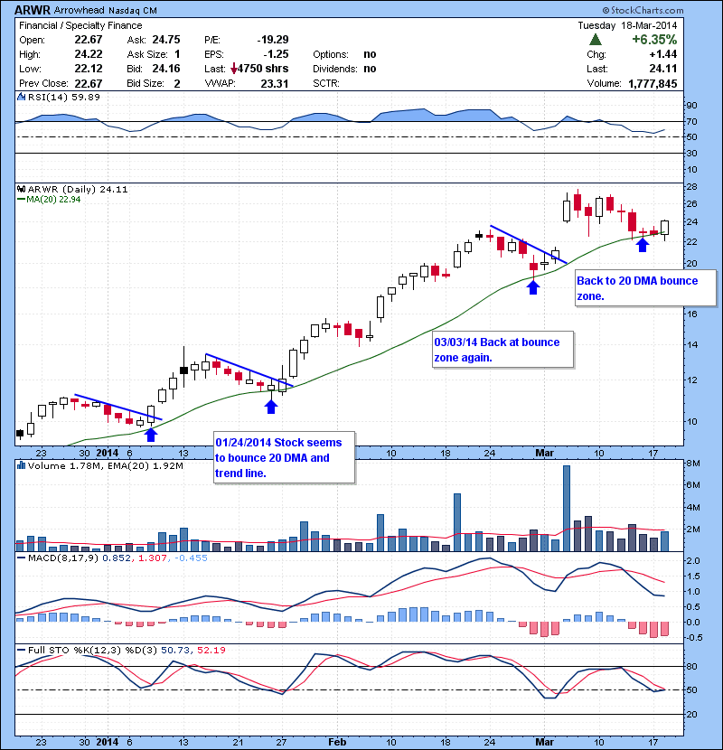Click the candlestick icon before ARWR (Daily)
This screenshot has width=723, height=750.
[21, 189]
